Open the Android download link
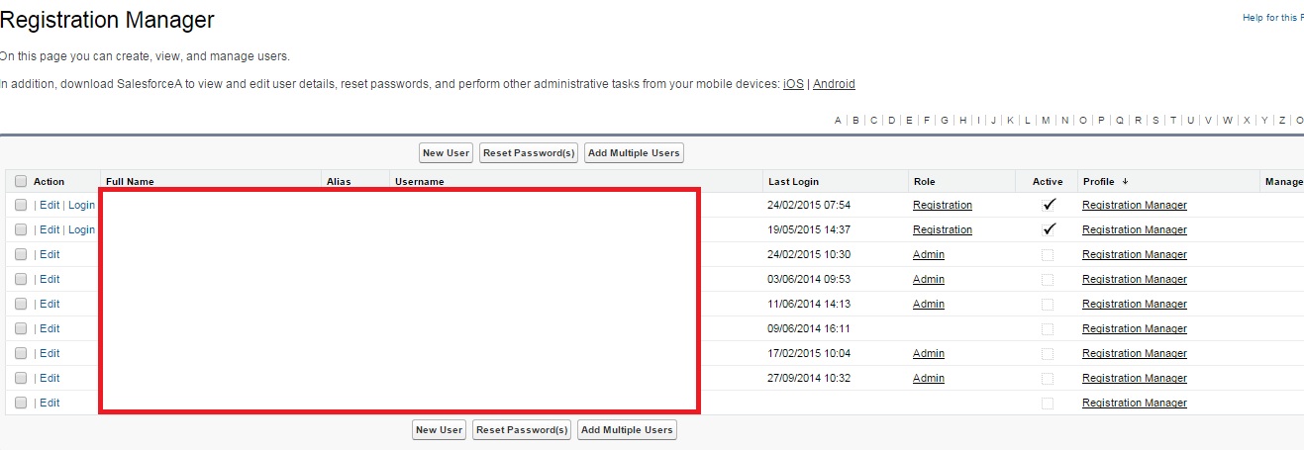Image resolution: width=1304 pixels, height=450 pixels. click(x=834, y=84)
